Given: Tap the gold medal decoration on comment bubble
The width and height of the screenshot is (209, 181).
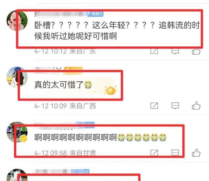Looking at the screenshot, I should coord(111,90).
